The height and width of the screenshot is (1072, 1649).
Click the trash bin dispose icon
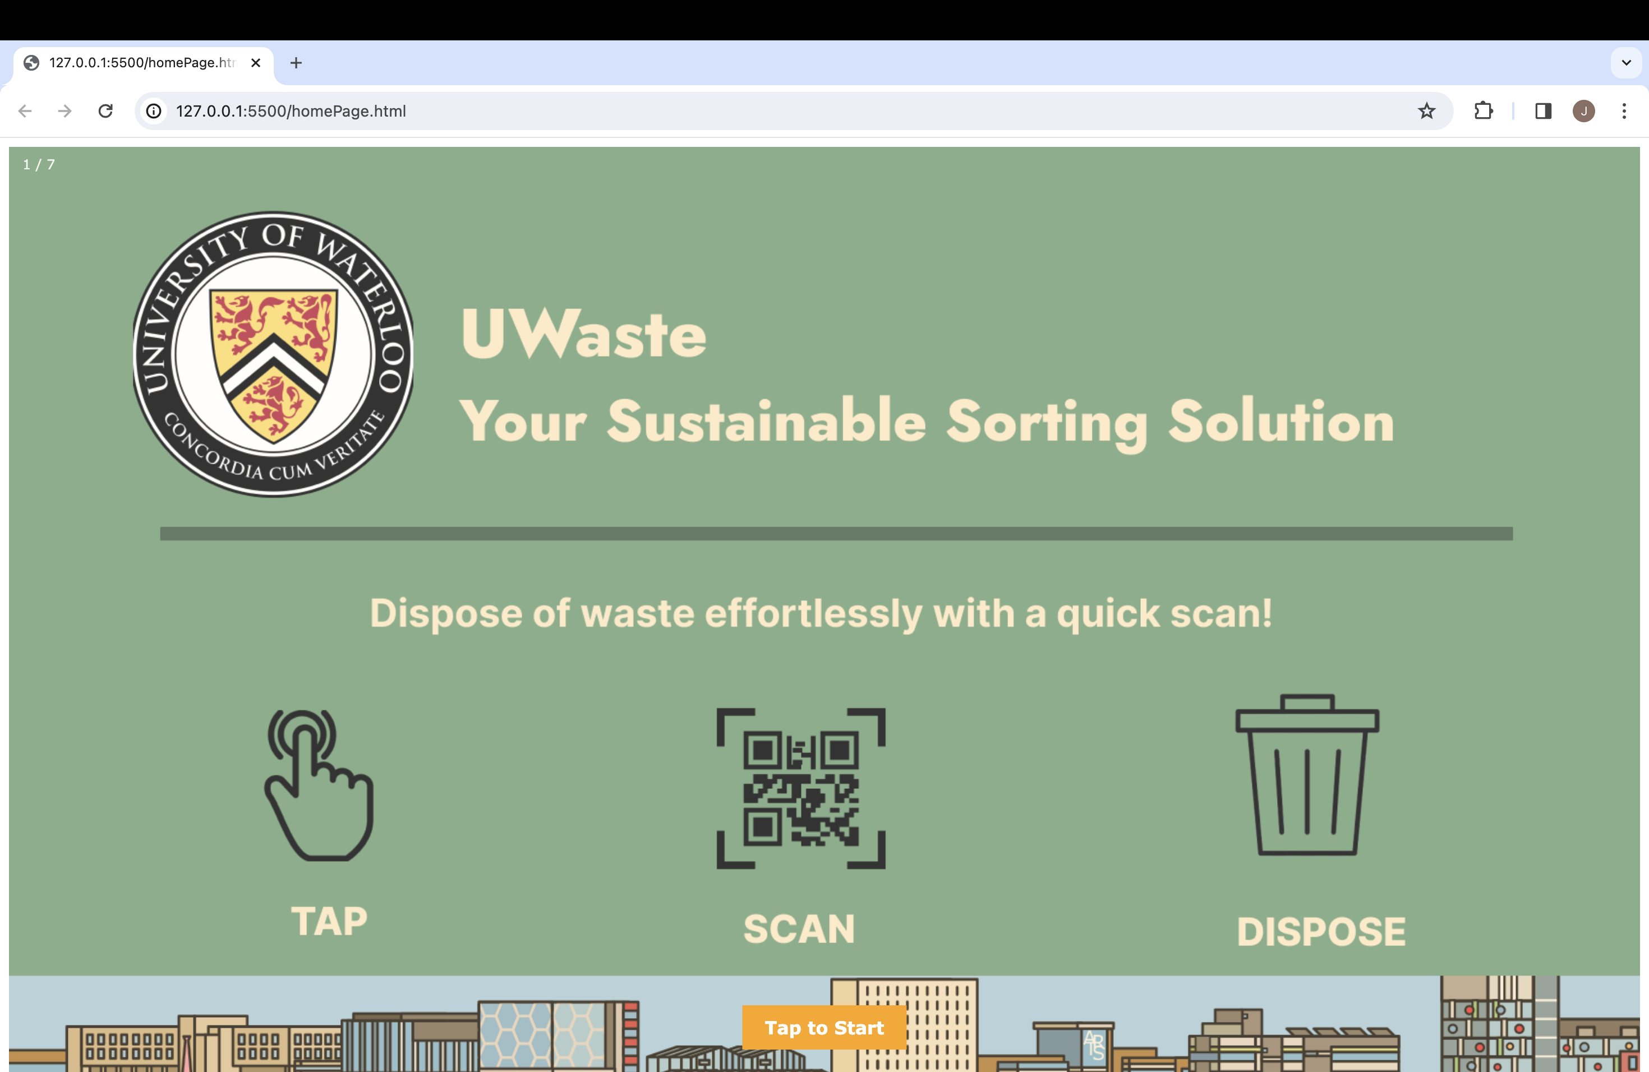coord(1307,775)
